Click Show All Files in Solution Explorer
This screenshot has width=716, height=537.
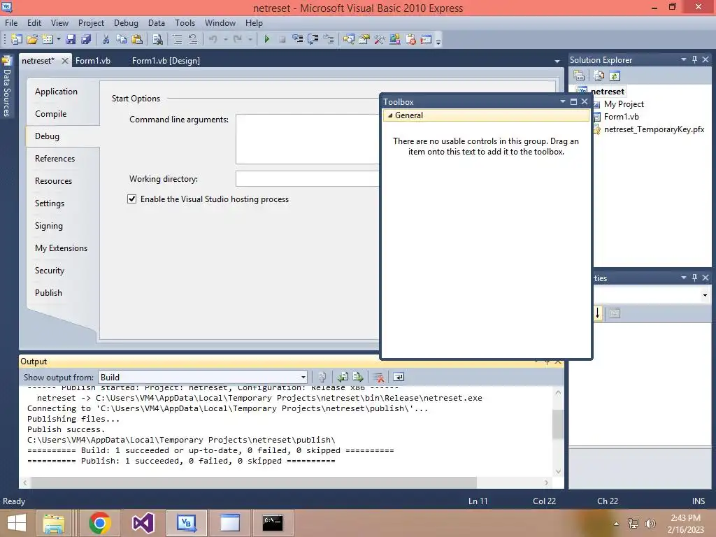599,76
